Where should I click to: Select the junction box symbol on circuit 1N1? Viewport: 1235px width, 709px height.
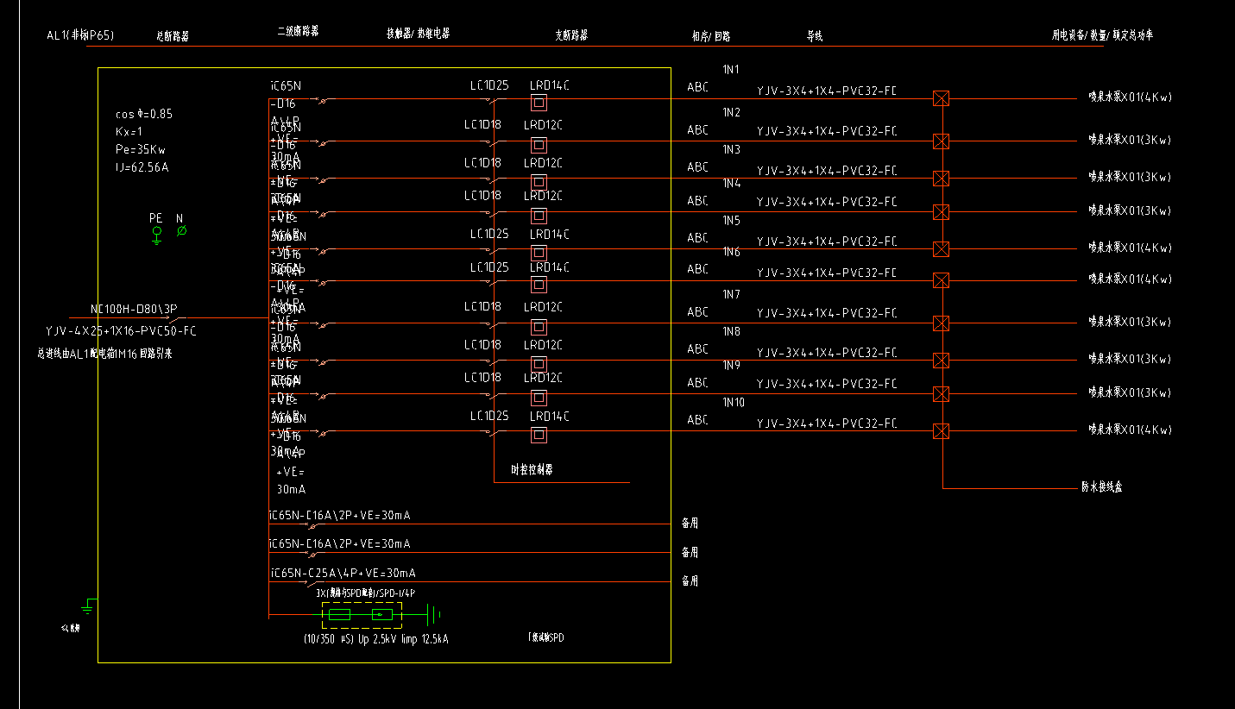942,98
